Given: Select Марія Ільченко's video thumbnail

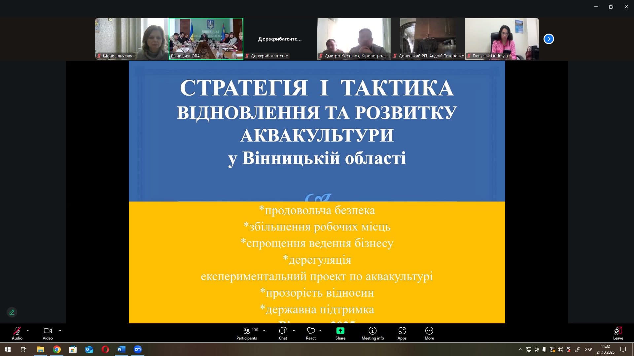Looking at the screenshot, I should 132,39.
